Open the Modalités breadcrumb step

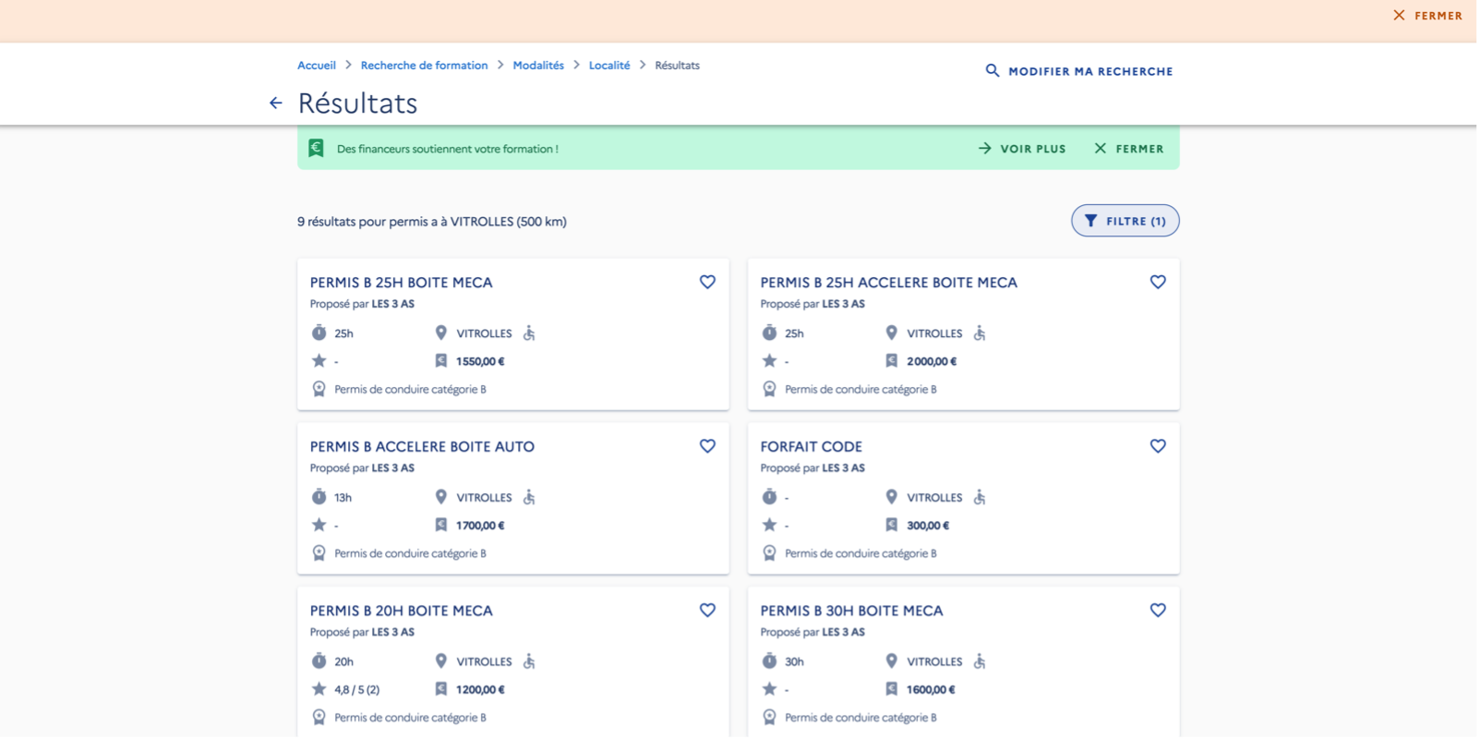538,66
